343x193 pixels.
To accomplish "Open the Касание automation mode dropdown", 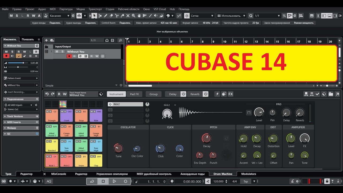I will [x=60, y=16].
